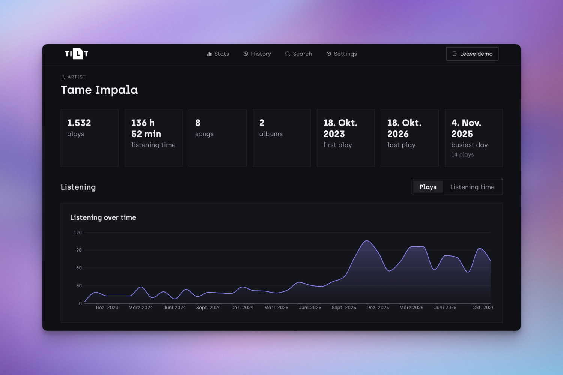563x375 pixels.
Task: Click the gear icon beside Settings
Action: [329, 54]
